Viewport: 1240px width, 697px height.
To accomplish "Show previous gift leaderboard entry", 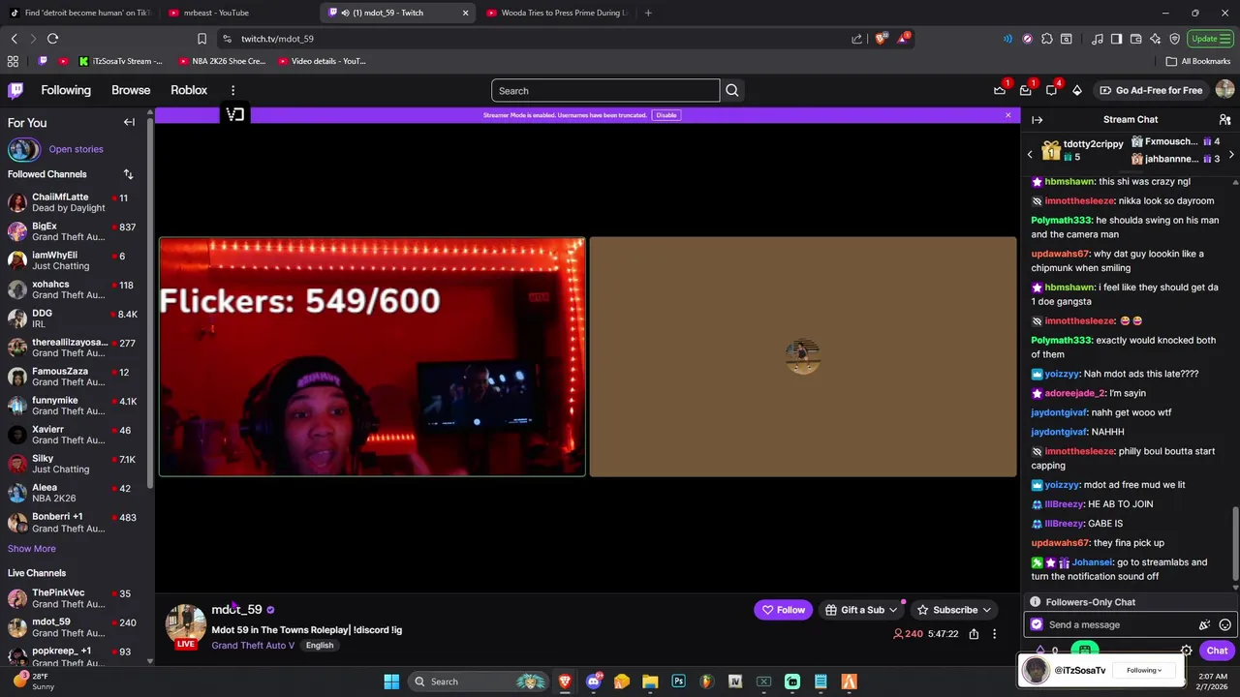I will (x=1030, y=154).
